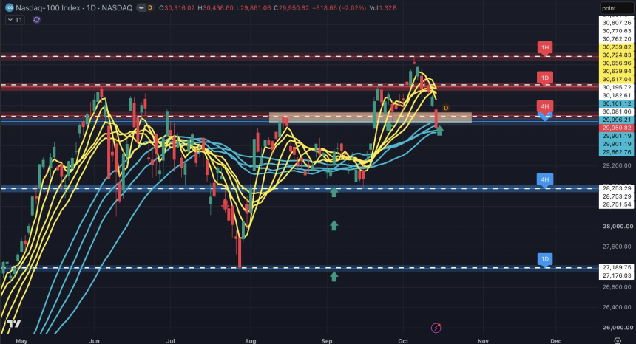Click the orange D badge in the header

pyautogui.click(x=150, y=7)
